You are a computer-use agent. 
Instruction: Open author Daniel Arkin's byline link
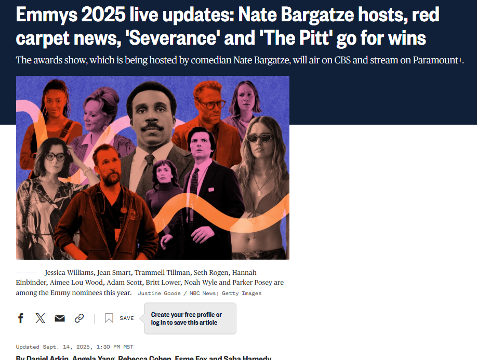click(x=47, y=358)
